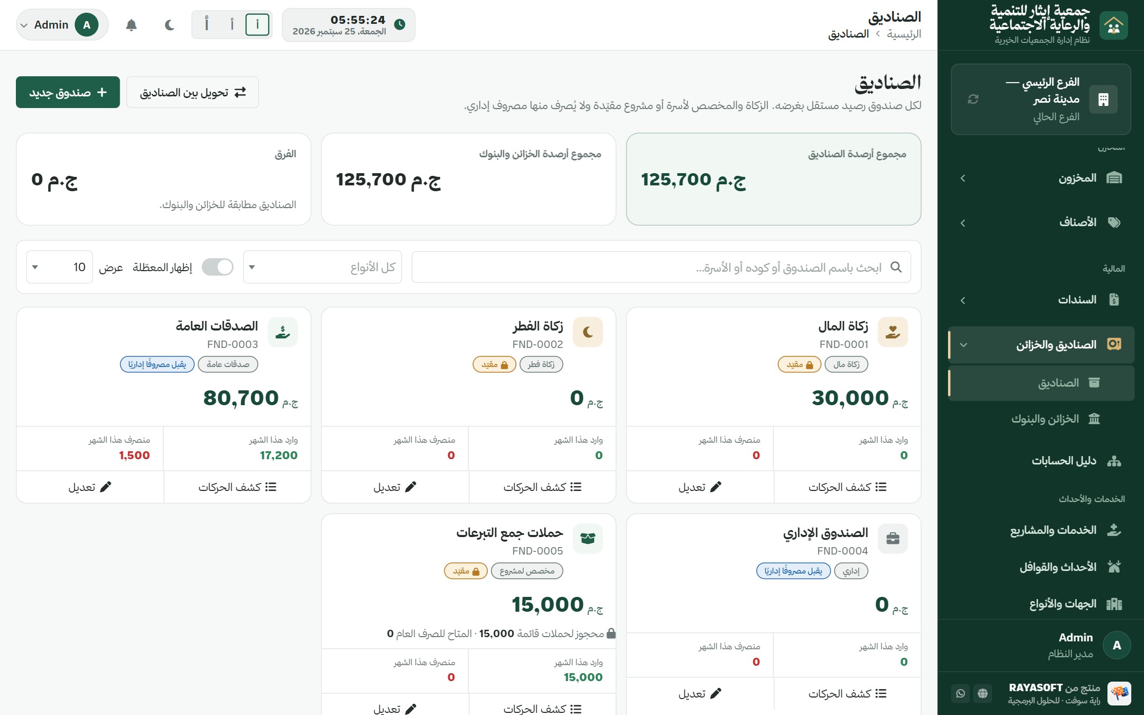Open the عرض 10 page size dropdown

tap(60, 267)
